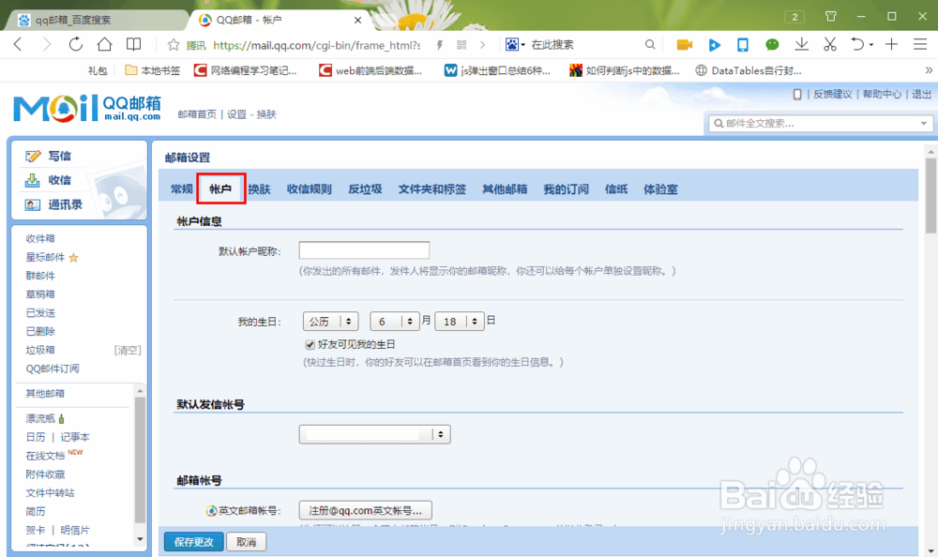The height and width of the screenshot is (557, 938).
Task: Open the 网络编程学习笔记 bookmark
Action: [245, 70]
